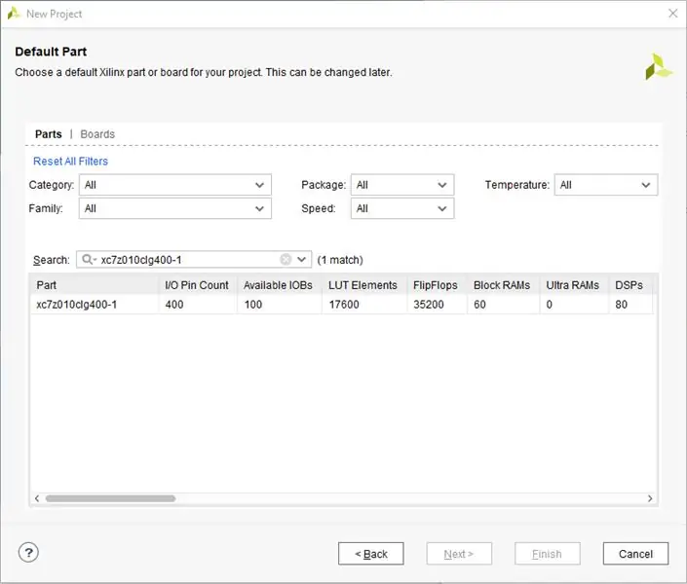This screenshot has height=584, width=687.
Task: Select the xc7z010clg400-1 part row
Action: pos(343,305)
